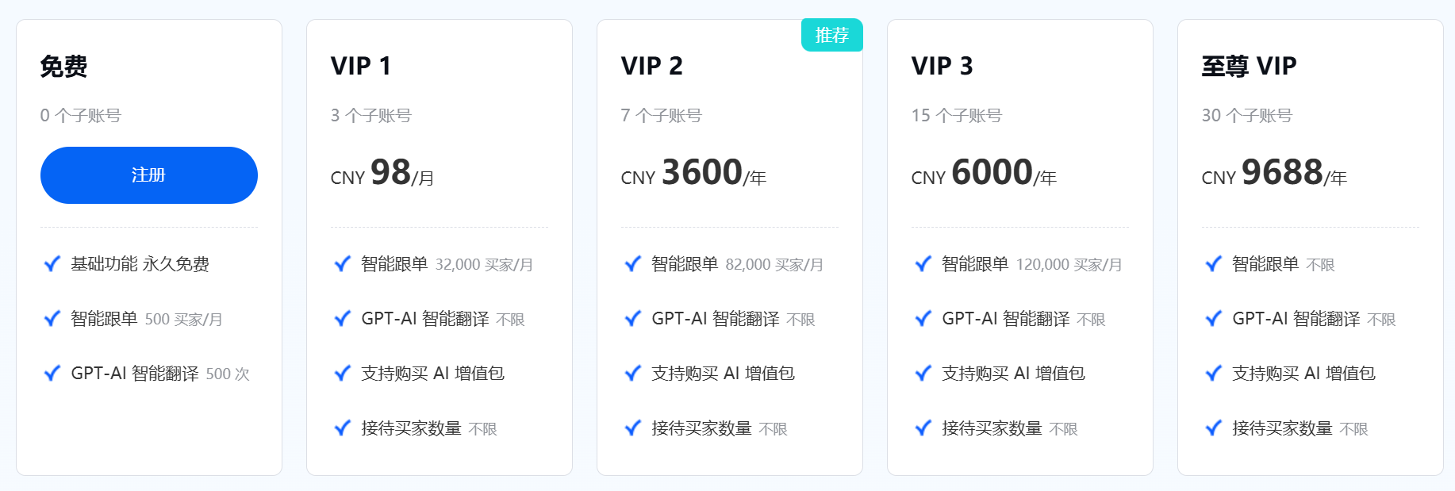Select the 0 个子账号 label

(79, 115)
